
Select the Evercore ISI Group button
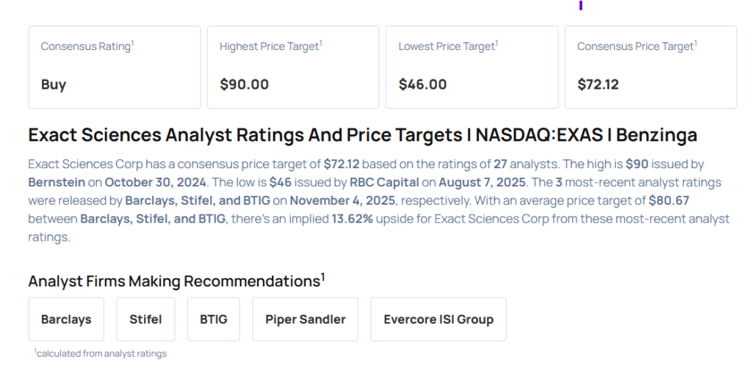click(438, 319)
